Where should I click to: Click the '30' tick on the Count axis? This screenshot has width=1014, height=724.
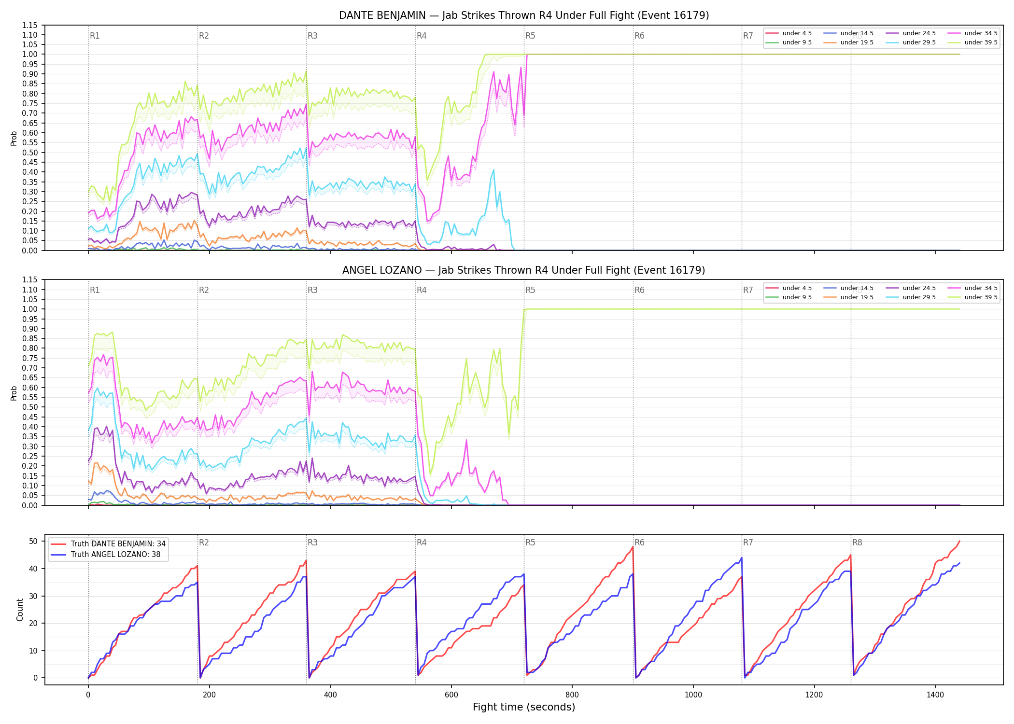33,596
